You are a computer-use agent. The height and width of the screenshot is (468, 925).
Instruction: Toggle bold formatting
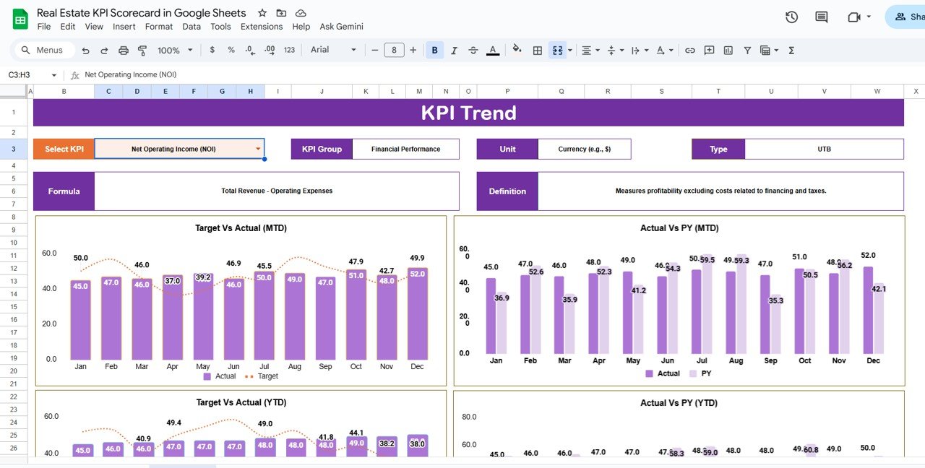[434, 50]
